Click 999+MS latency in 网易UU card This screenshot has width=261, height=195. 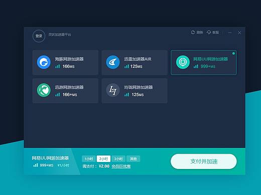click(x=208, y=66)
